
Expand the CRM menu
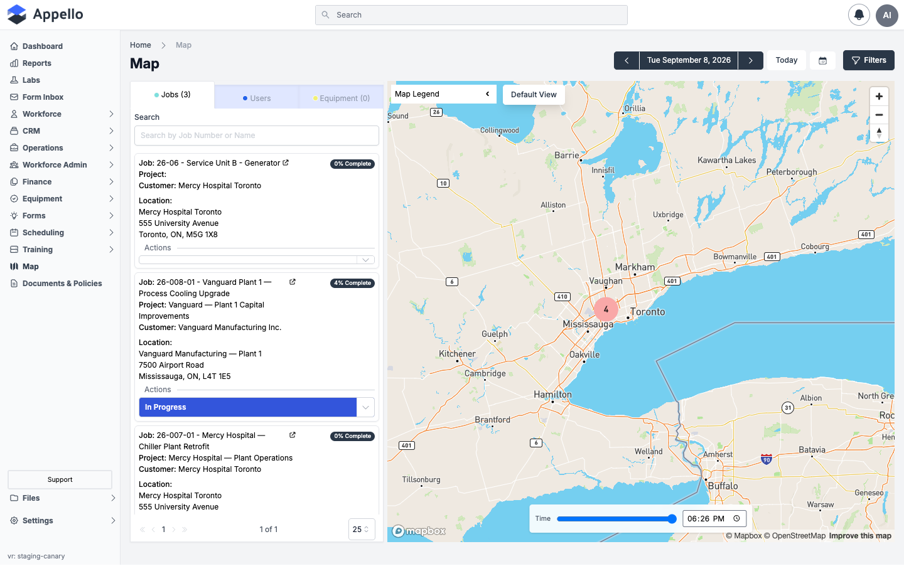[60, 131]
